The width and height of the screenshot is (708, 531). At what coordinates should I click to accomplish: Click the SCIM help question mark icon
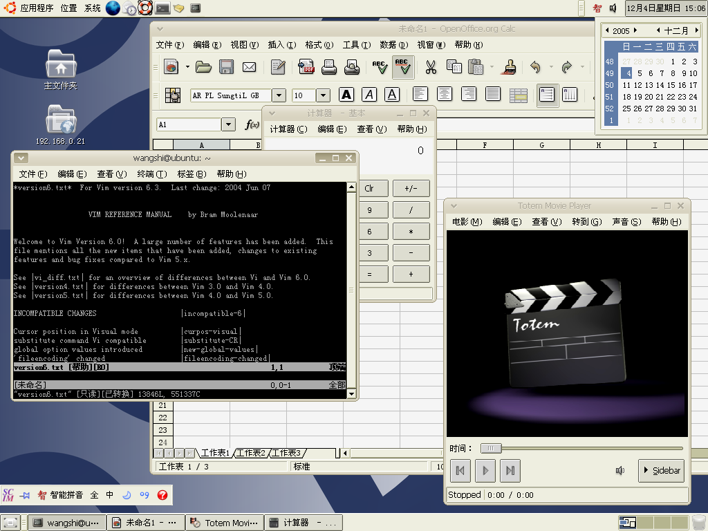[x=162, y=495]
